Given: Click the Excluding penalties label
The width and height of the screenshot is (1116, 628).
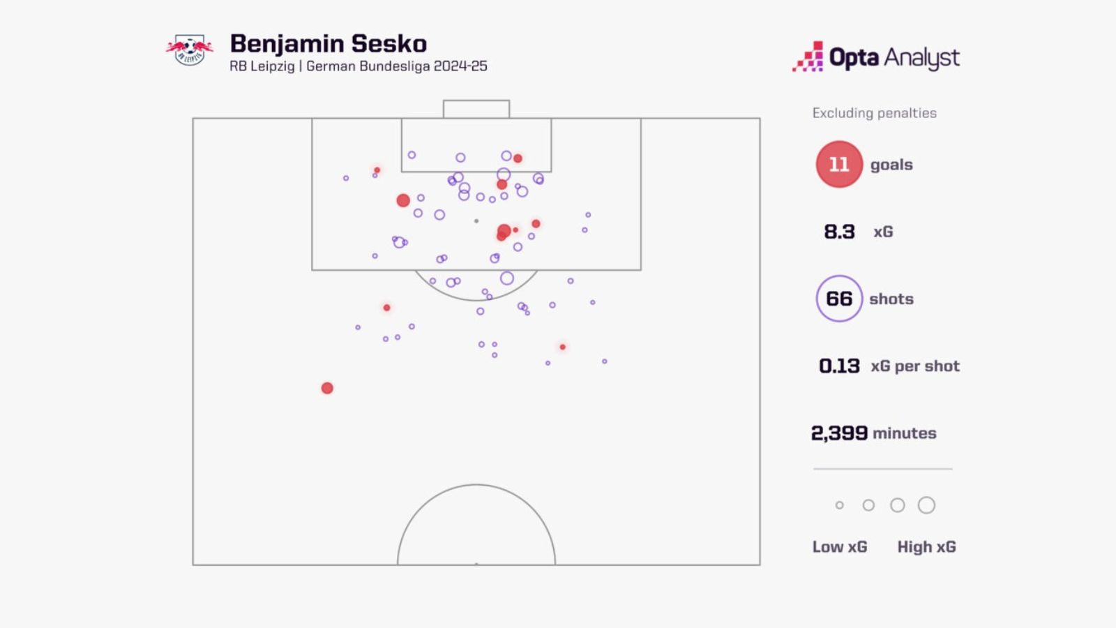Looking at the screenshot, I should 875,113.
